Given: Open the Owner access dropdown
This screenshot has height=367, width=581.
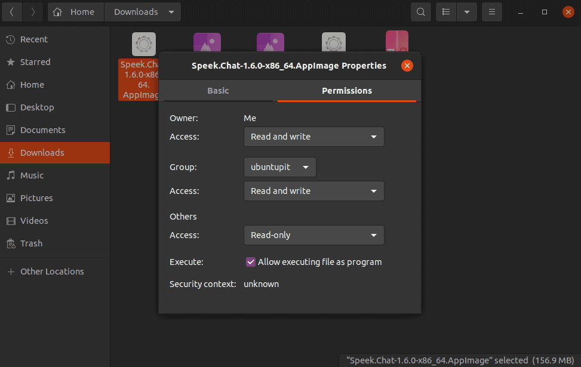Looking at the screenshot, I should (314, 137).
